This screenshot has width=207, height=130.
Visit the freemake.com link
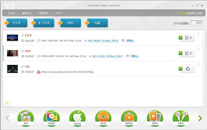191,13
